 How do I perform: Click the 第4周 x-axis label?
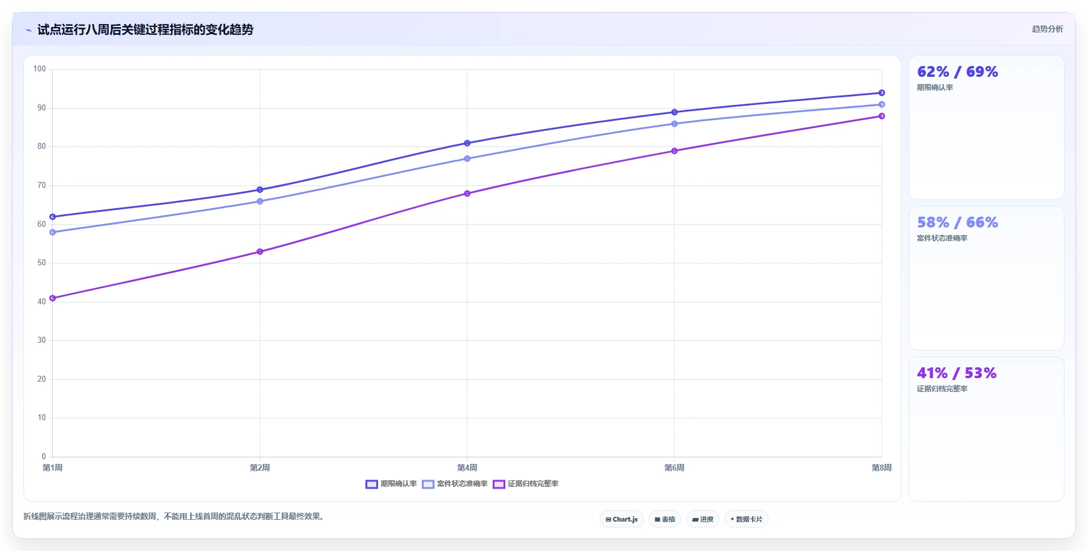tap(467, 468)
